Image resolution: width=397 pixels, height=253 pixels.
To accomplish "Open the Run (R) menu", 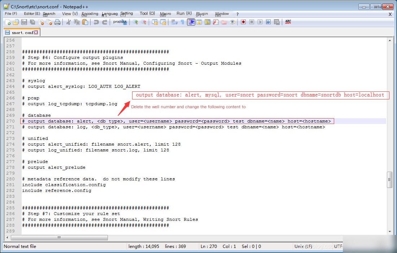I will click(x=184, y=14).
